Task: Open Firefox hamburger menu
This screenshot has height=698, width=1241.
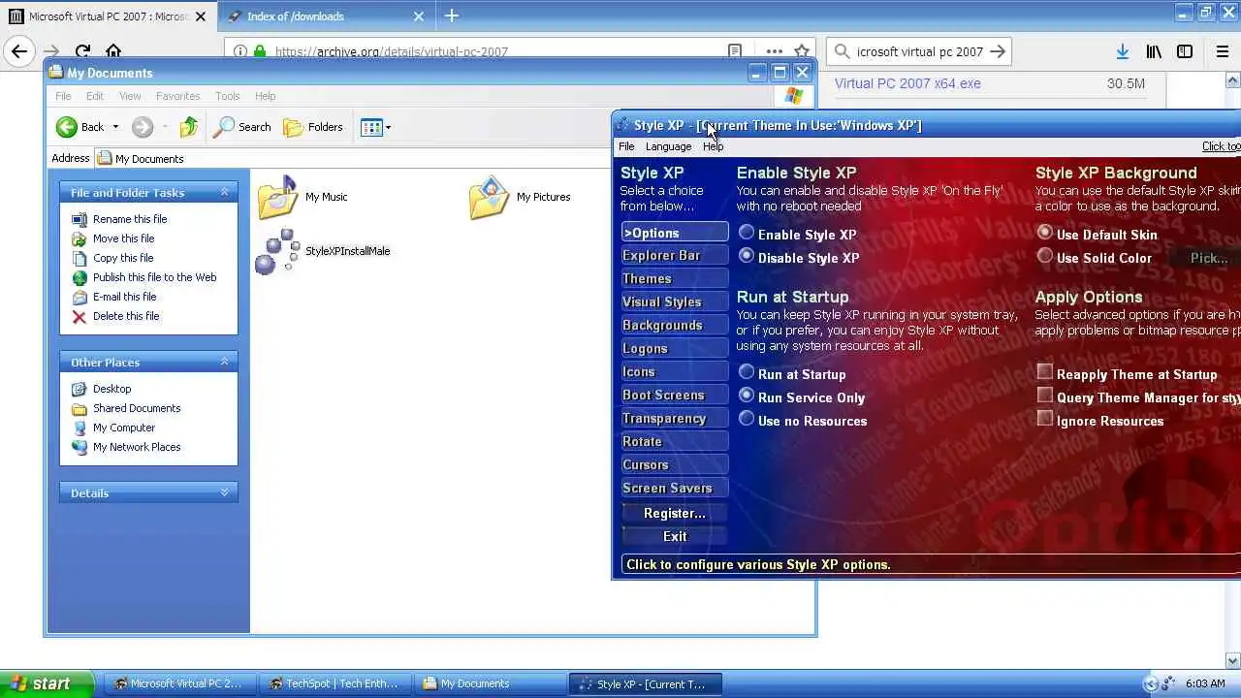Action: 1223,51
